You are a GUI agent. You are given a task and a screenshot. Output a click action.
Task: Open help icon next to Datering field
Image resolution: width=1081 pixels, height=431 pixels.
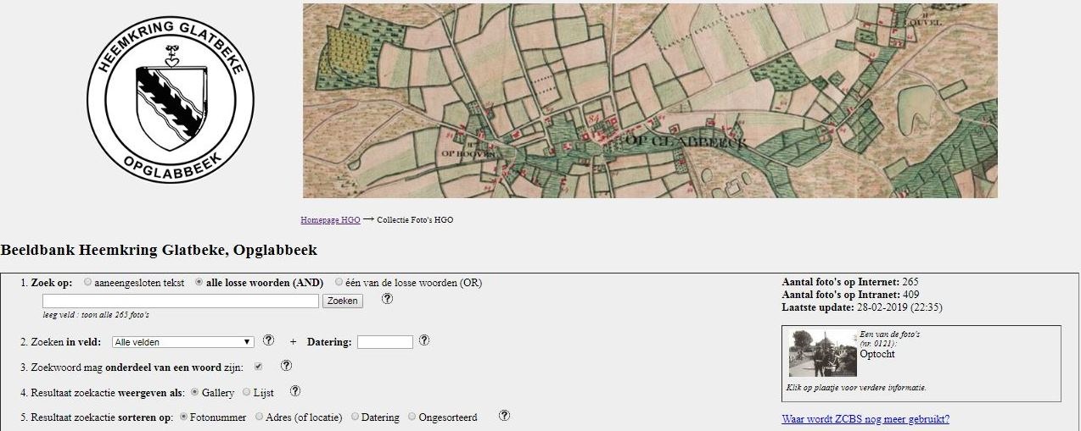point(424,340)
